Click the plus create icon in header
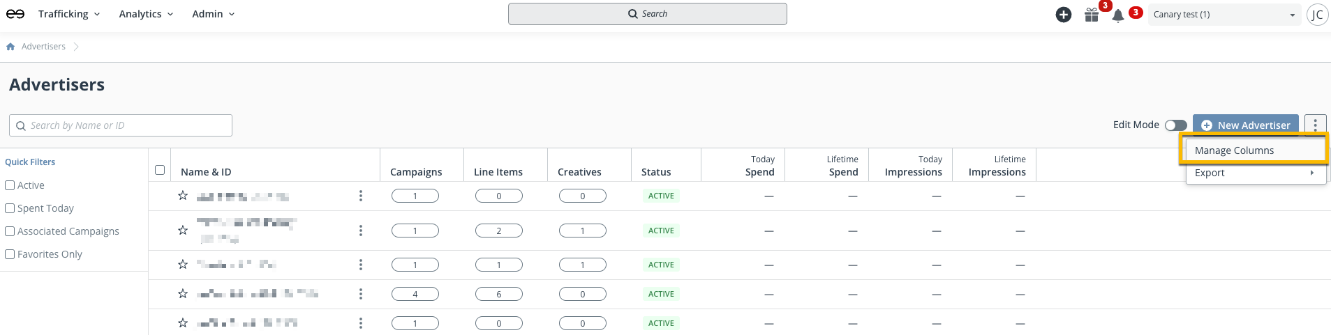 1063,15
